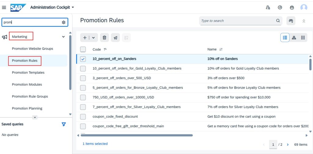313x154 pixels.
Task: Click the publish paper-plane icon
Action: [115, 38]
